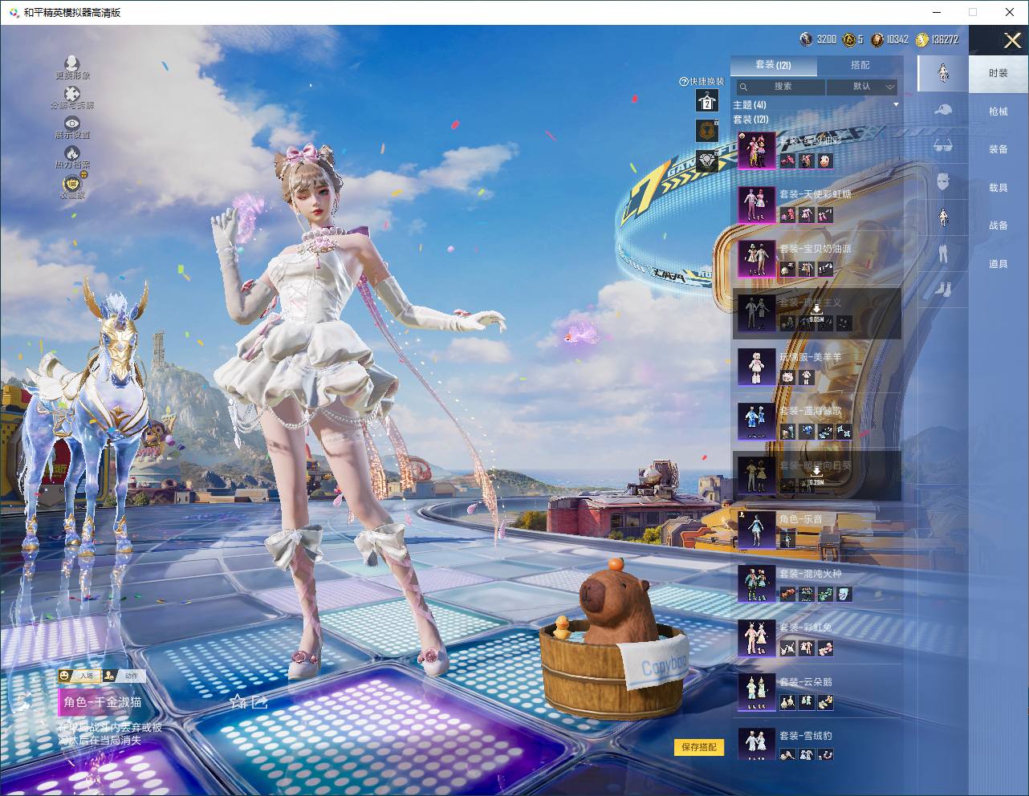1029x796 pixels.
Task: Expand the 主题 (41) section arrow
Action: (896, 105)
